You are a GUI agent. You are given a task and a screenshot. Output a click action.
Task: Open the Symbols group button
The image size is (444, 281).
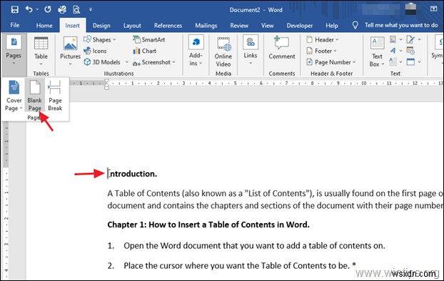438,49
